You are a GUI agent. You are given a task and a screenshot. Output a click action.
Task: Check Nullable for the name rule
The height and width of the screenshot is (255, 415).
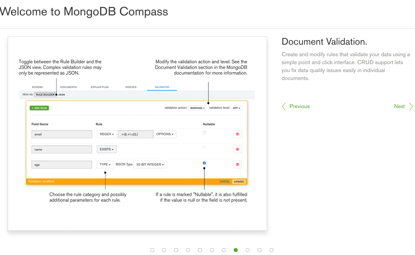[204, 148]
